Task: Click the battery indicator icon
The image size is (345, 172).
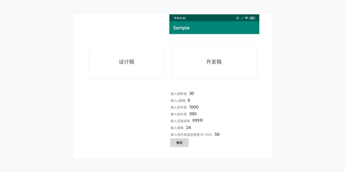Action: [x=252, y=18]
